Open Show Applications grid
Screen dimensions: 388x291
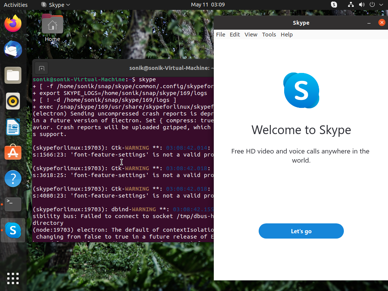(13, 278)
